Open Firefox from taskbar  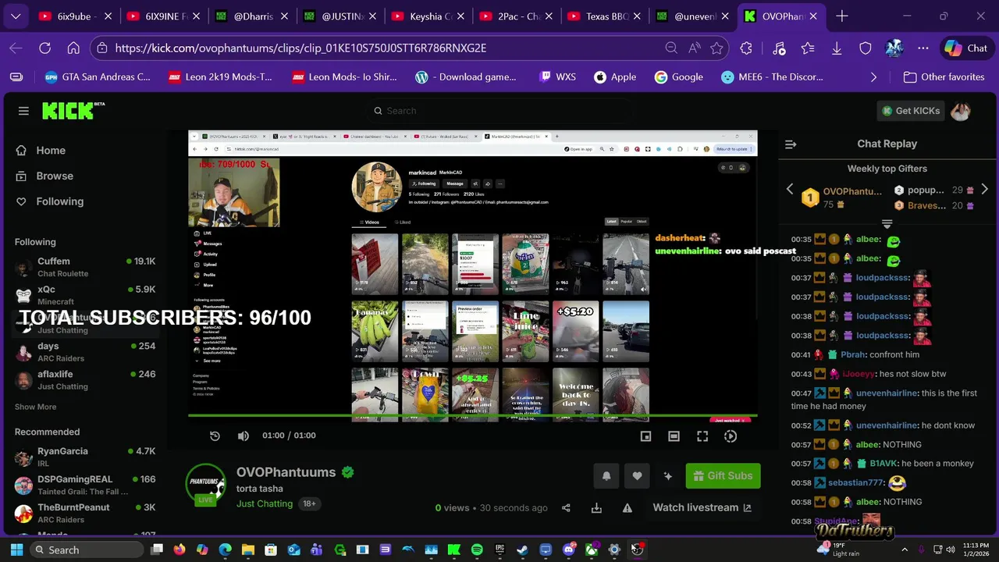(180, 550)
